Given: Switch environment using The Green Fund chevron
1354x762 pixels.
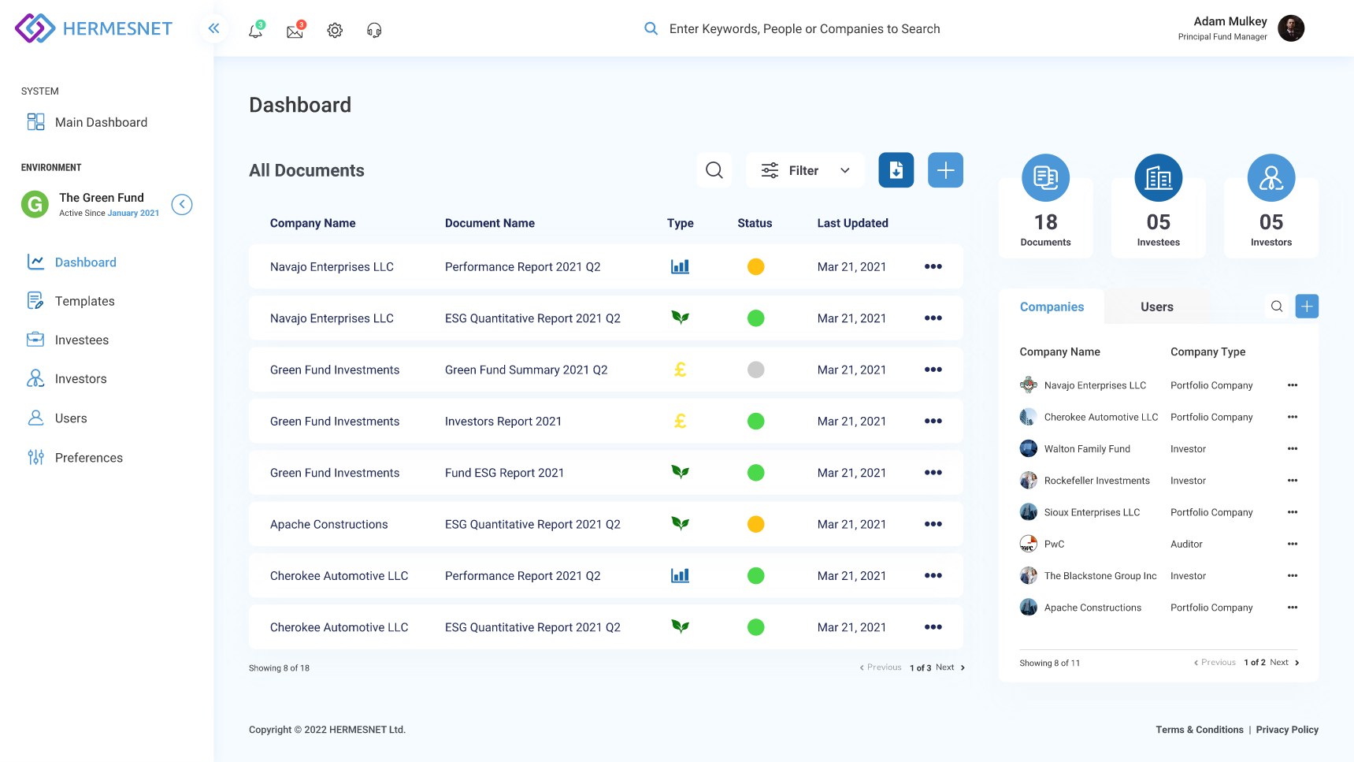Looking at the screenshot, I should click(x=182, y=205).
